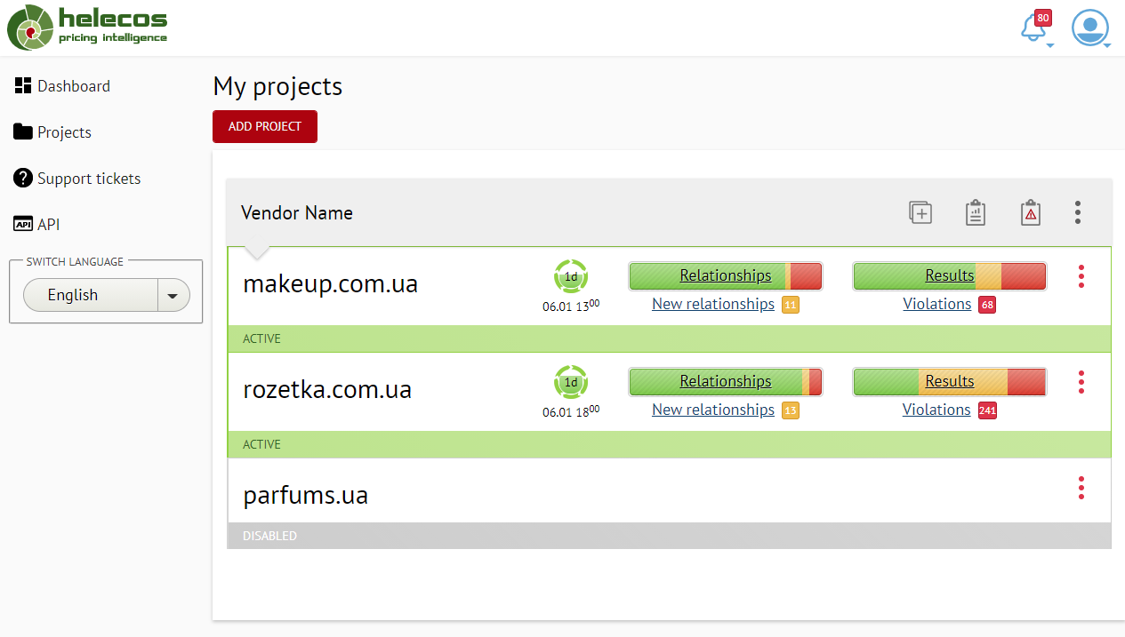The height and width of the screenshot is (637, 1125).
Task: Expand the English language dropdown
Action: click(x=173, y=296)
